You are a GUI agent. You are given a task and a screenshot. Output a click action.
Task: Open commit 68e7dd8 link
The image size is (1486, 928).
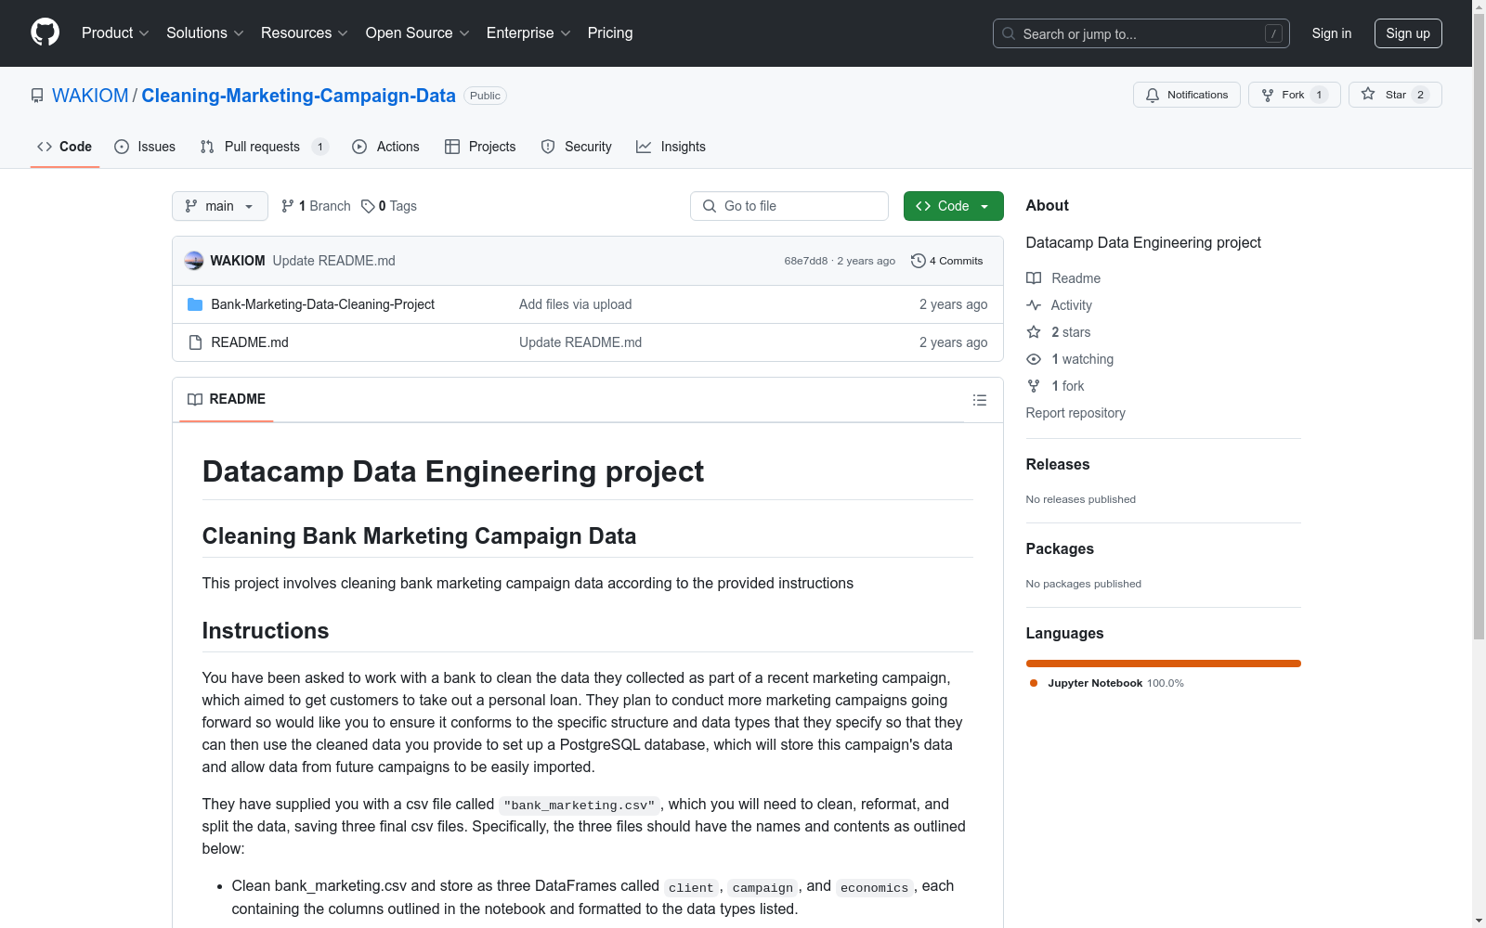[805, 261]
